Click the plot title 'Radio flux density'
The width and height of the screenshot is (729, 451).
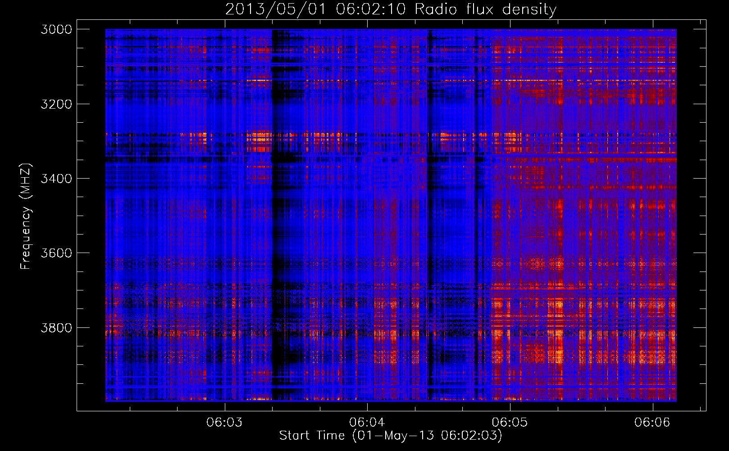pyautogui.click(x=485, y=9)
